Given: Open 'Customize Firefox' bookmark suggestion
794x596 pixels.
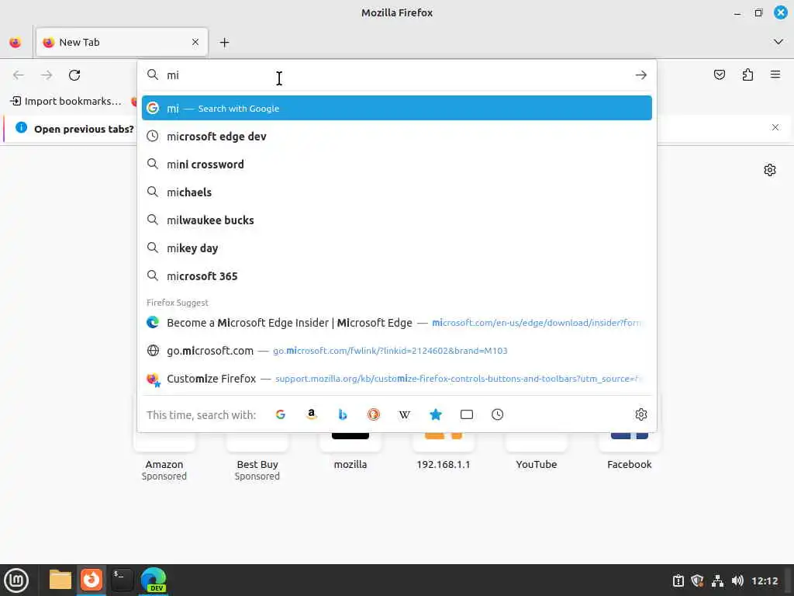Looking at the screenshot, I should [x=396, y=378].
